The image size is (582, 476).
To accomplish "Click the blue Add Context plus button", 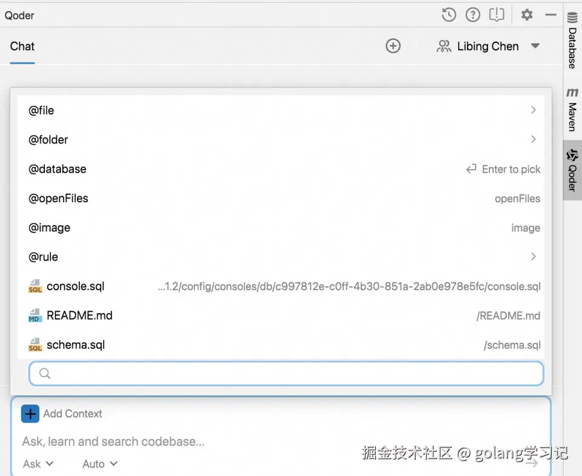I will pos(30,414).
